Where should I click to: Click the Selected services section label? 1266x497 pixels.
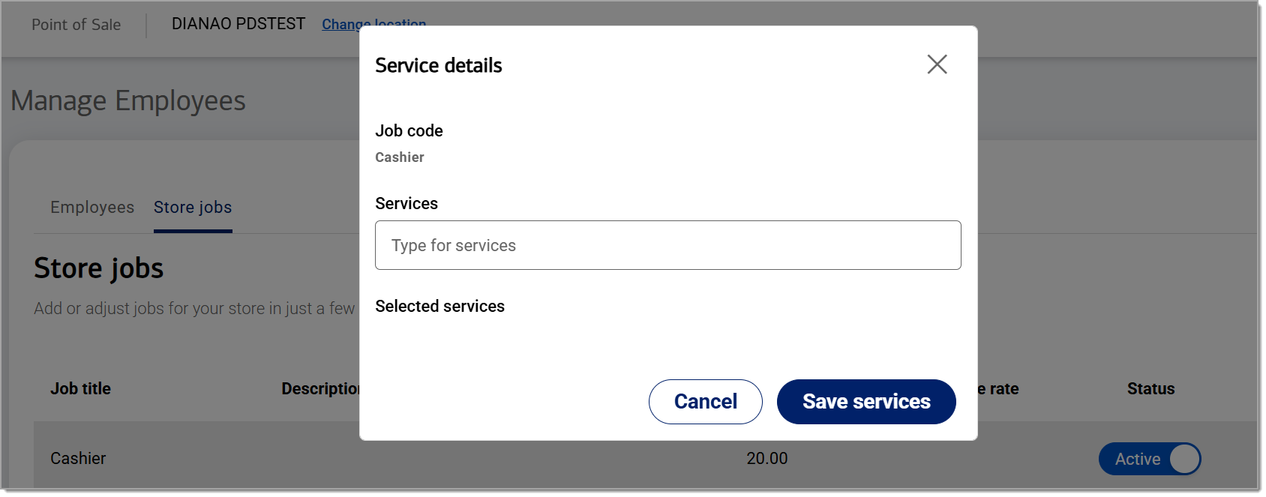tap(440, 306)
